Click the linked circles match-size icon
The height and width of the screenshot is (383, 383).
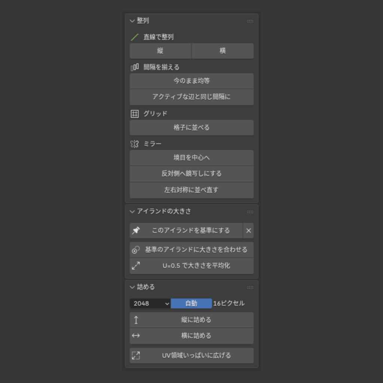pyautogui.click(x=136, y=250)
